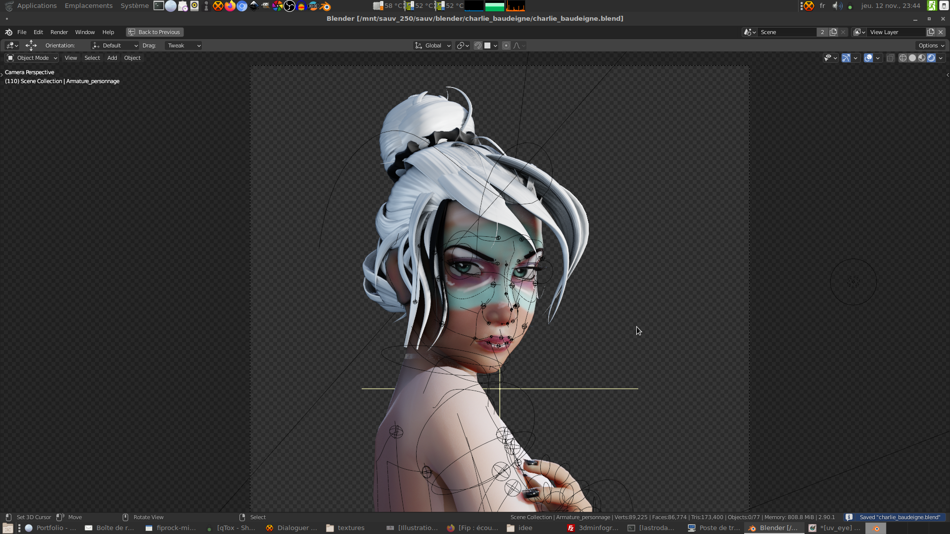Toggle viewport overlays

click(868, 58)
